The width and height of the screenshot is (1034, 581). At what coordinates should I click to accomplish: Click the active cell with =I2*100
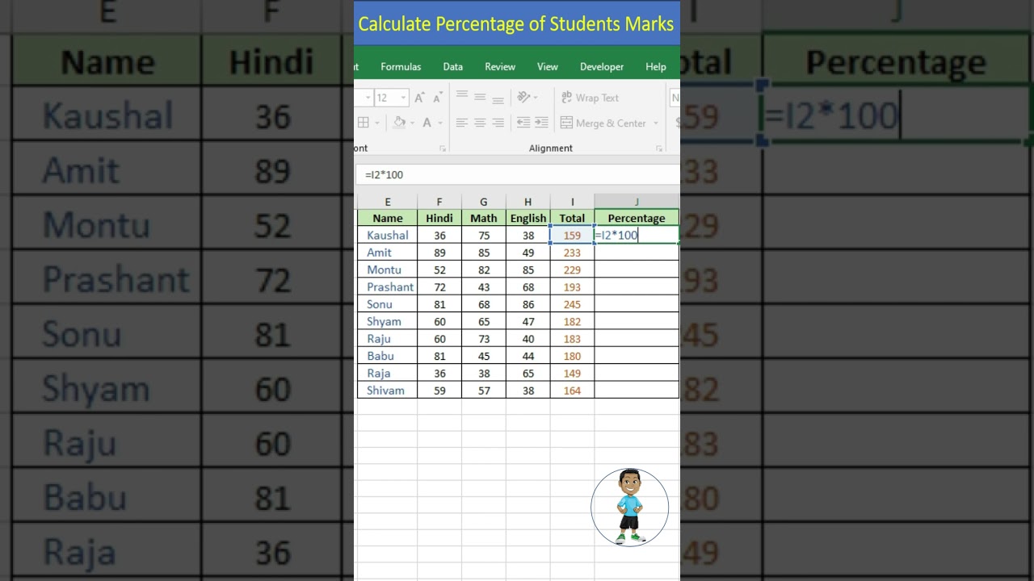(637, 236)
